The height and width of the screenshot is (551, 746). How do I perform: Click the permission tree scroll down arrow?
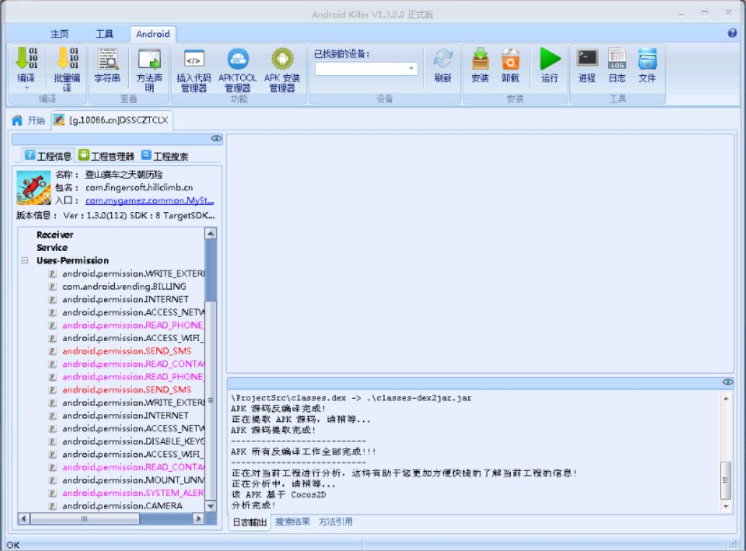pos(210,506)
